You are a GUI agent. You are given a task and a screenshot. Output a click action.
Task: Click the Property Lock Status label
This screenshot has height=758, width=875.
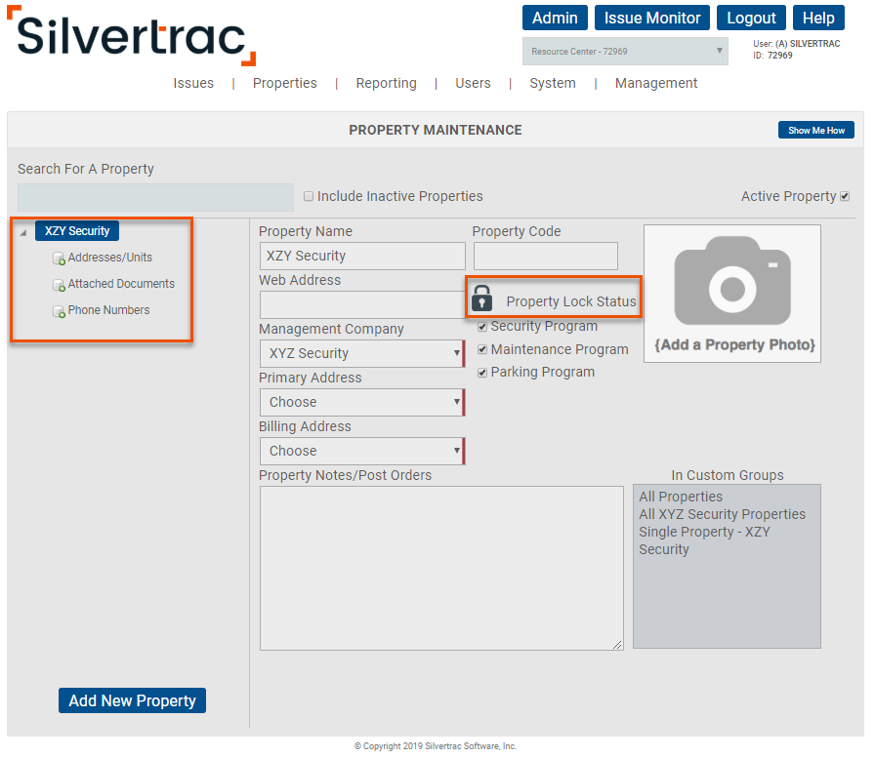point(571,301)
